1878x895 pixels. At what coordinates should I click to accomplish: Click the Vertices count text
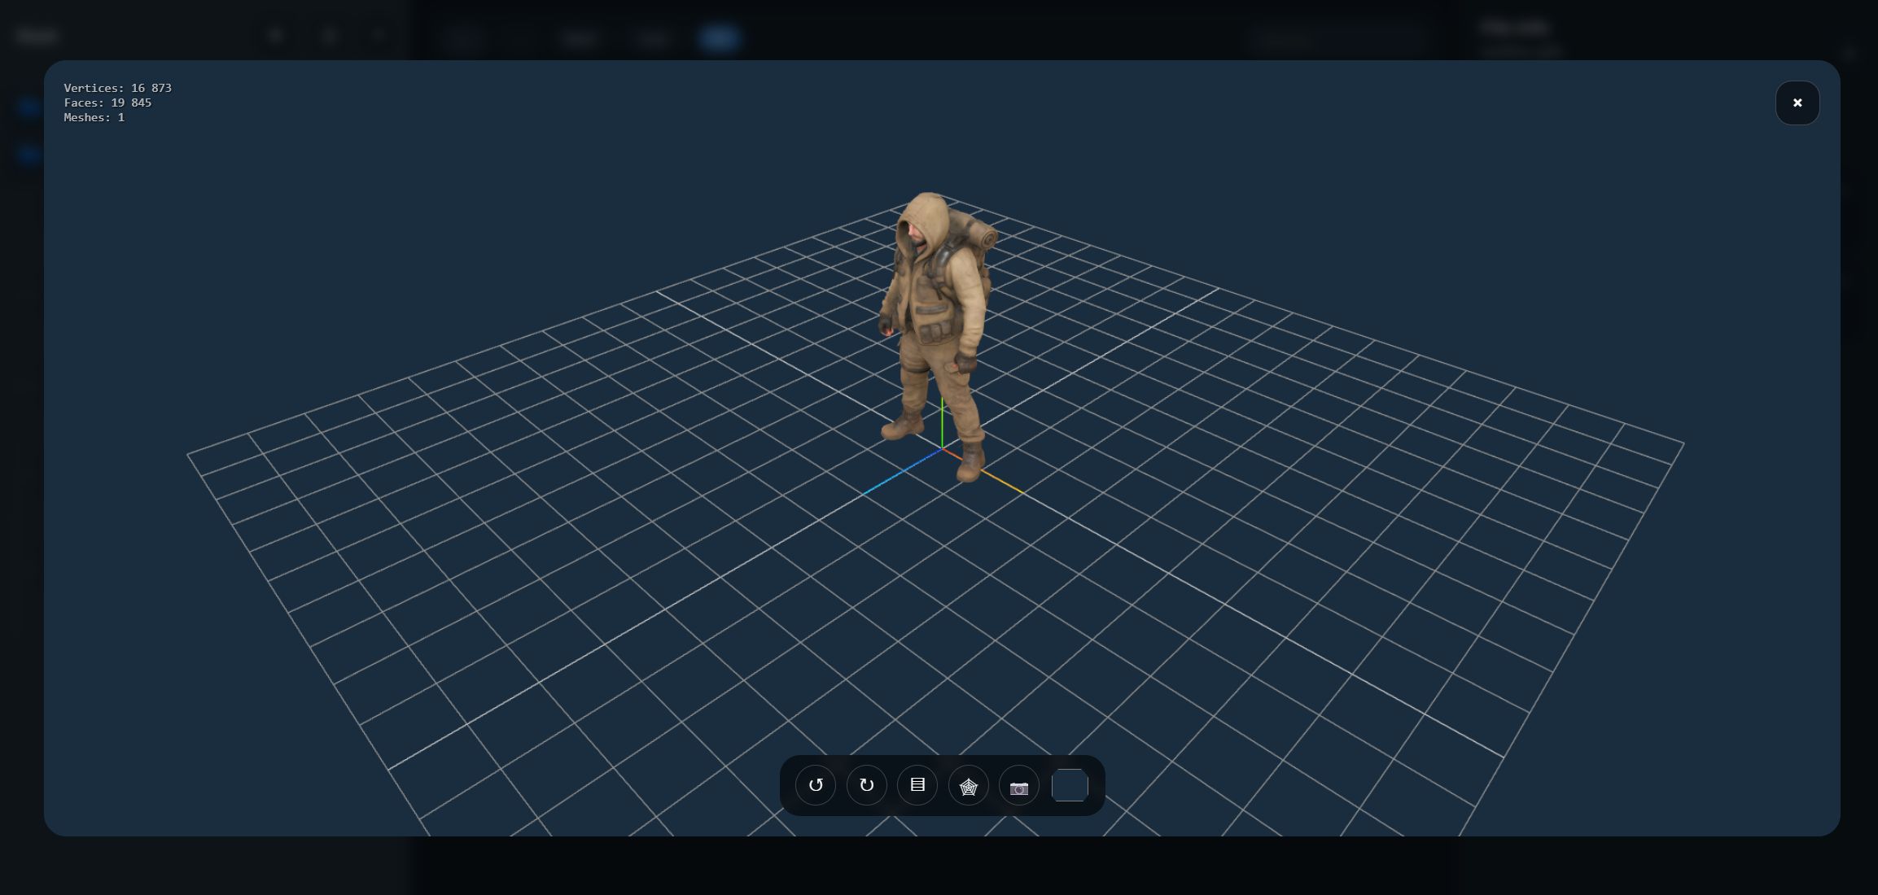pyautogui.click(x=117, y=88)
